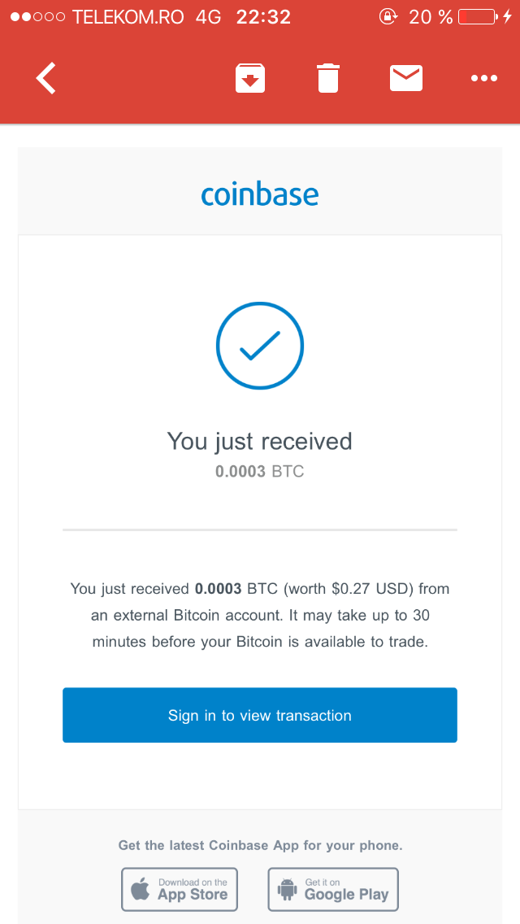Tap the Coinbase logo in the header
Viewport: 520px width, 924px height.
[260, 194]
